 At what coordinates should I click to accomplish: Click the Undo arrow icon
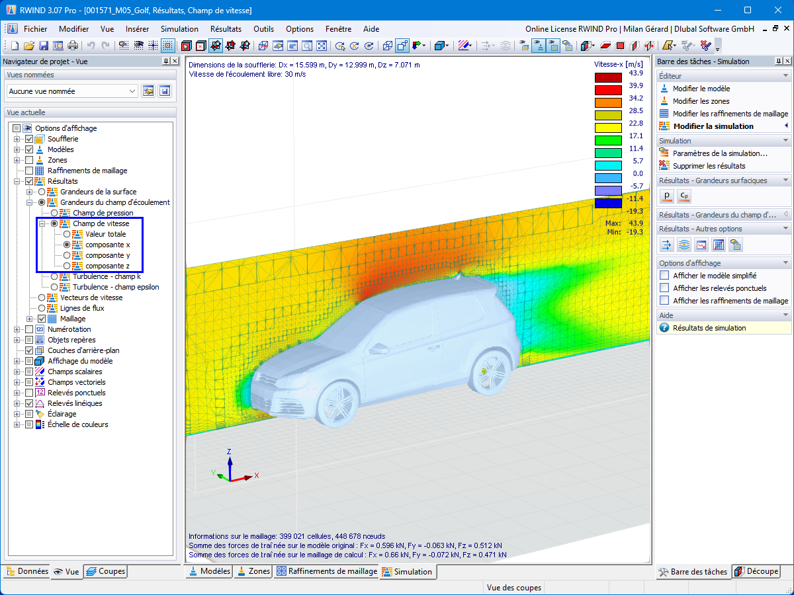[91, 46]
